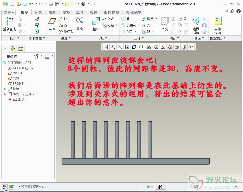The image size is (243, 192).
Task: Start the Sketch (草绘) tool
Action: point(79,24)
